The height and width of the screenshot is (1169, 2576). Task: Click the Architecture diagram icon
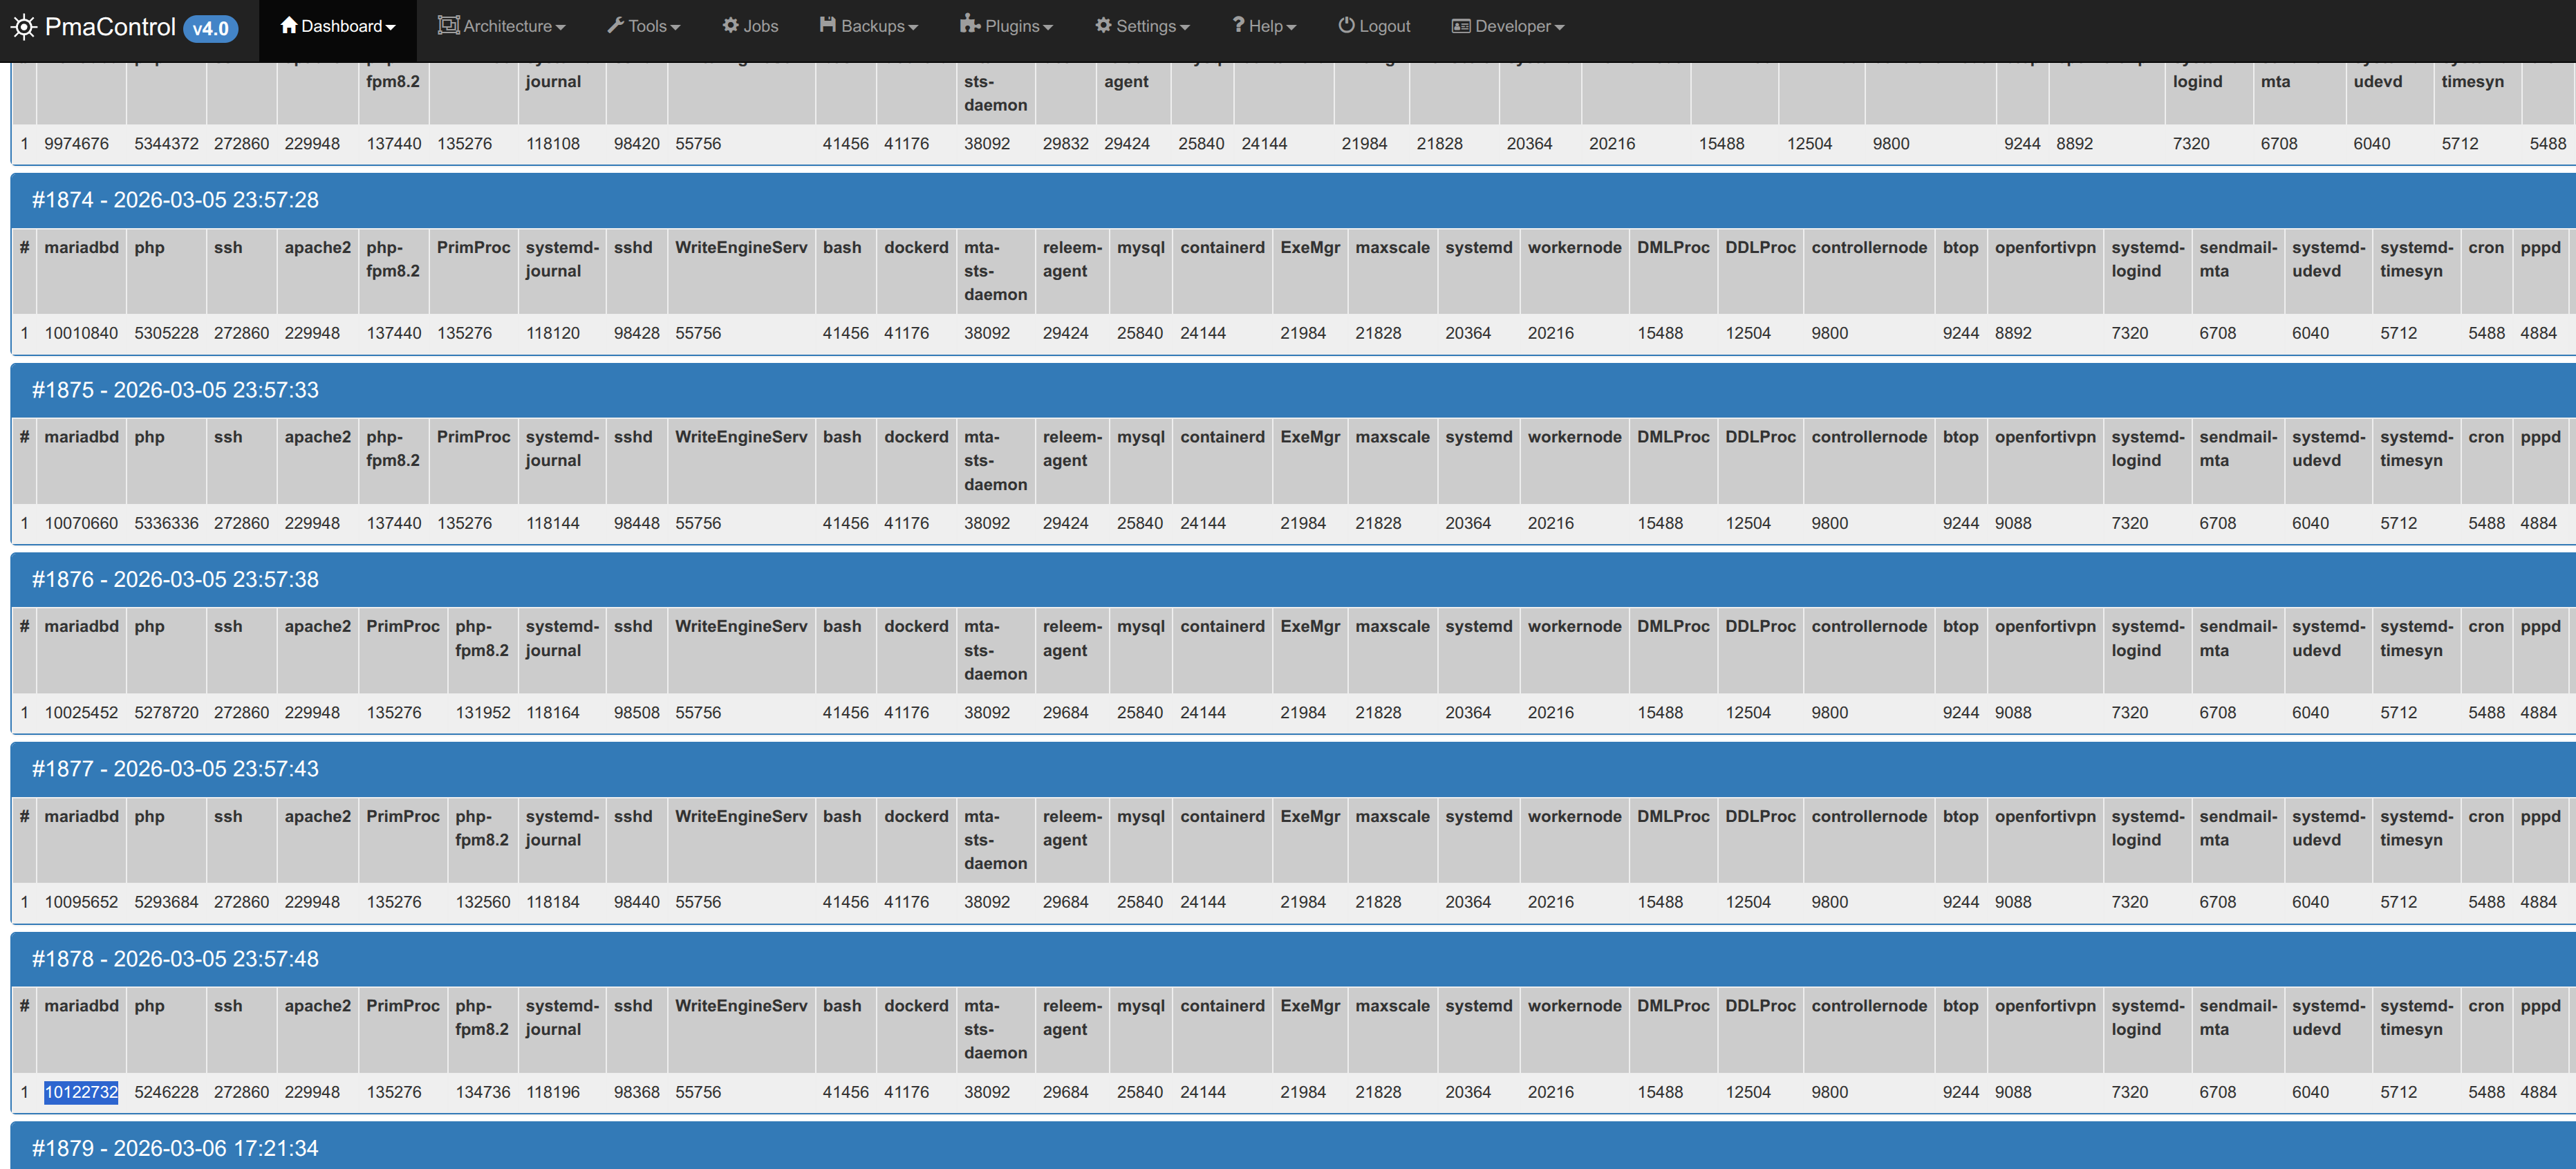(448, 25)
